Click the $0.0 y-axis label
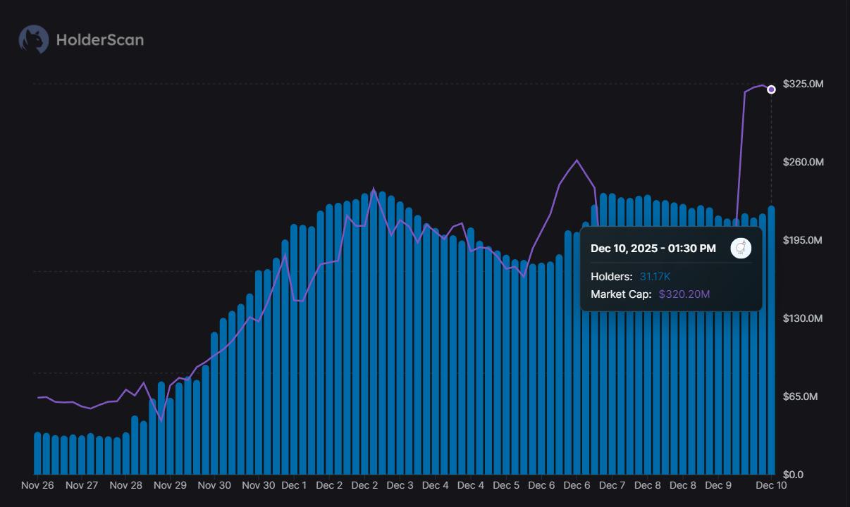Screen dimensions: 850x507 (793, 475)
